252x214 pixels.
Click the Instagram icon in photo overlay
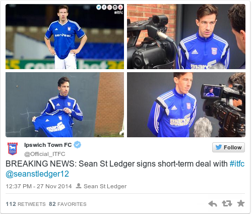(115, 7)
